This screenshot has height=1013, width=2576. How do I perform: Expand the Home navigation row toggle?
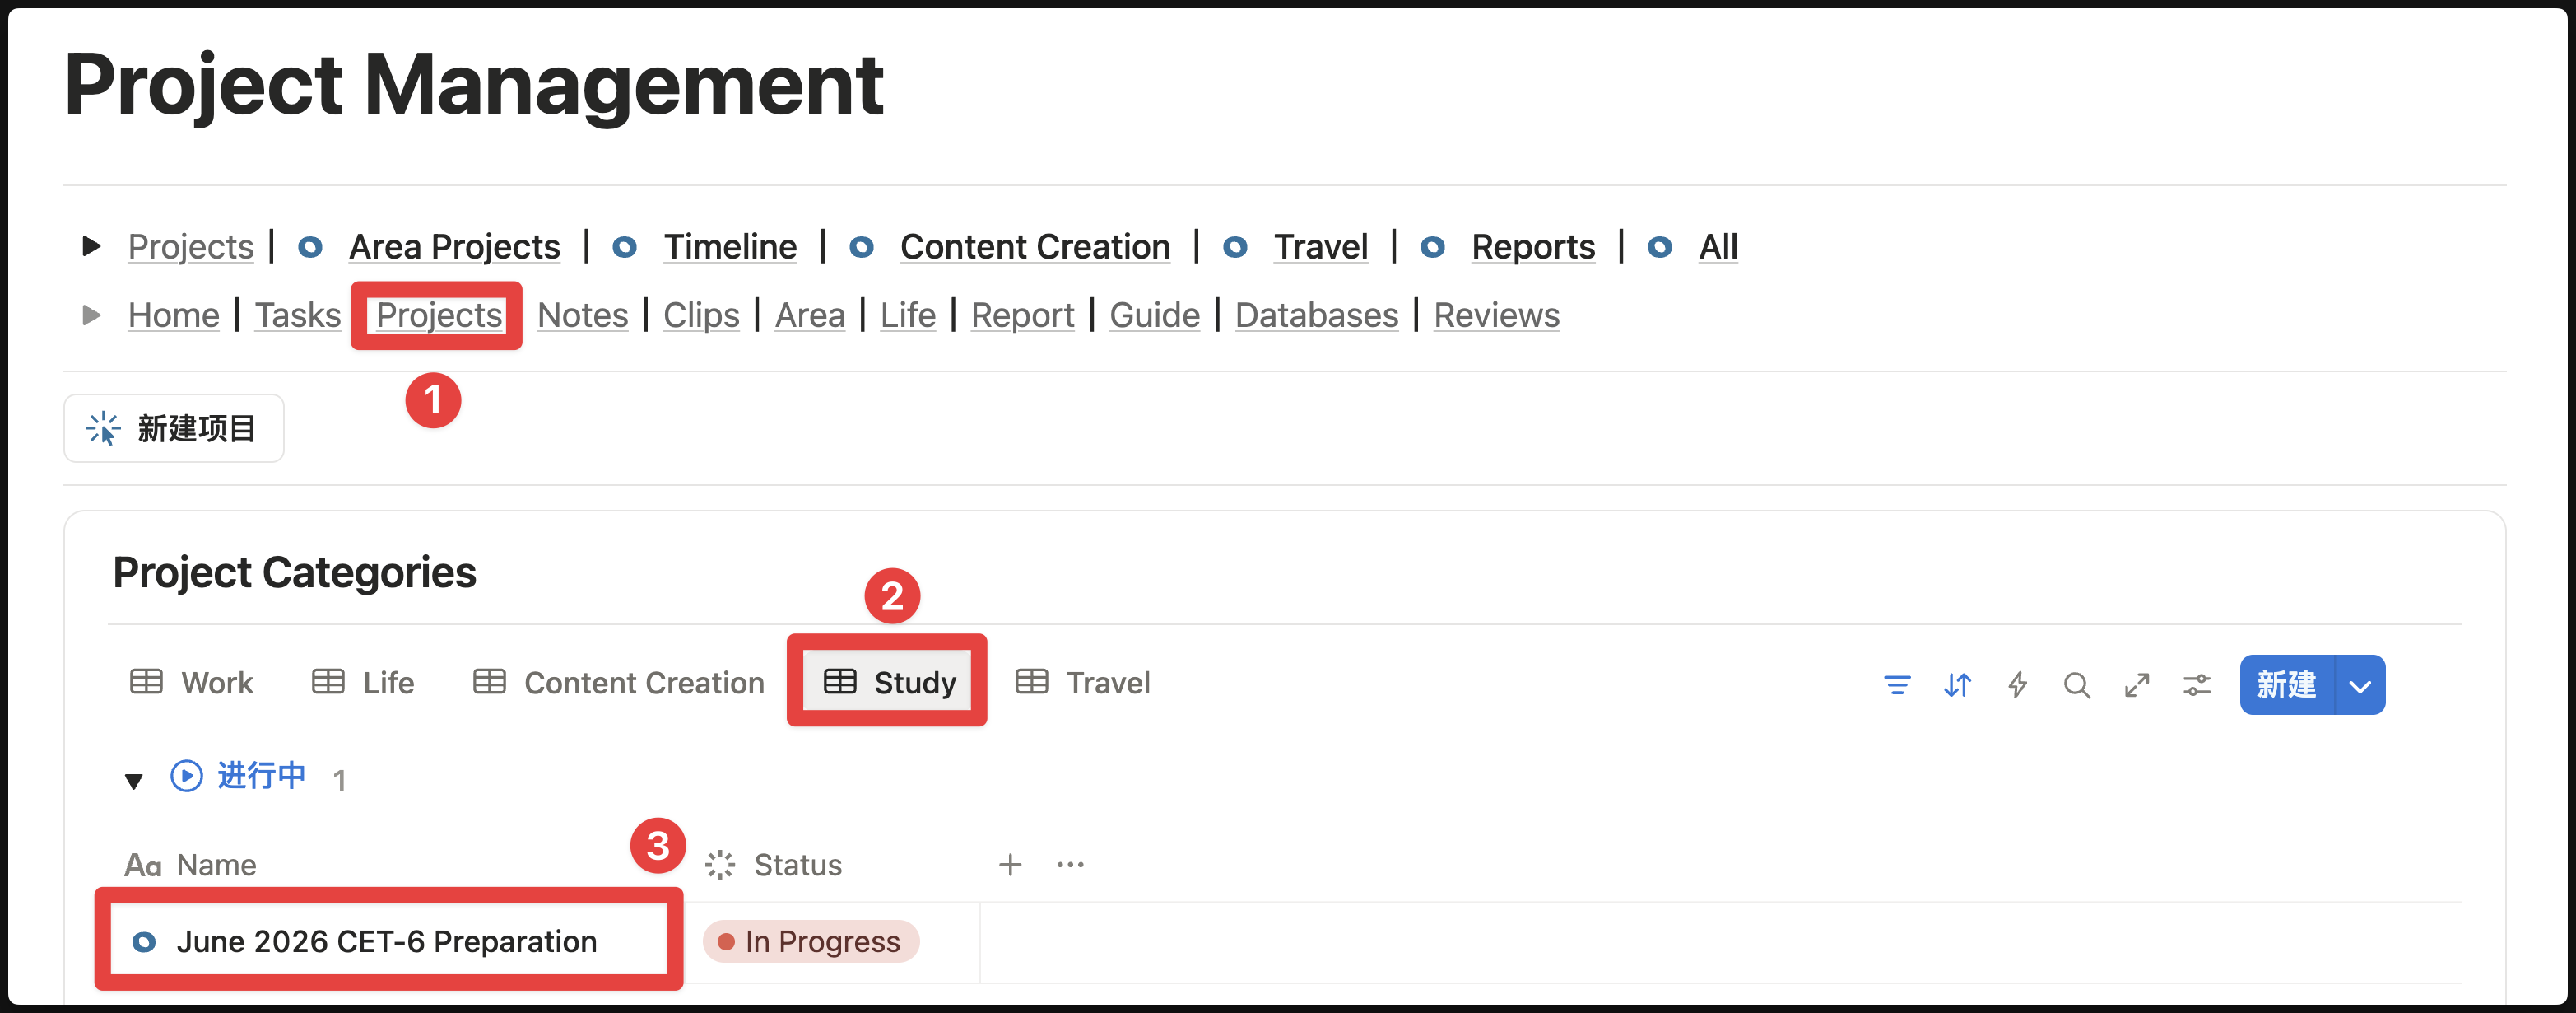tap(91, 315)
